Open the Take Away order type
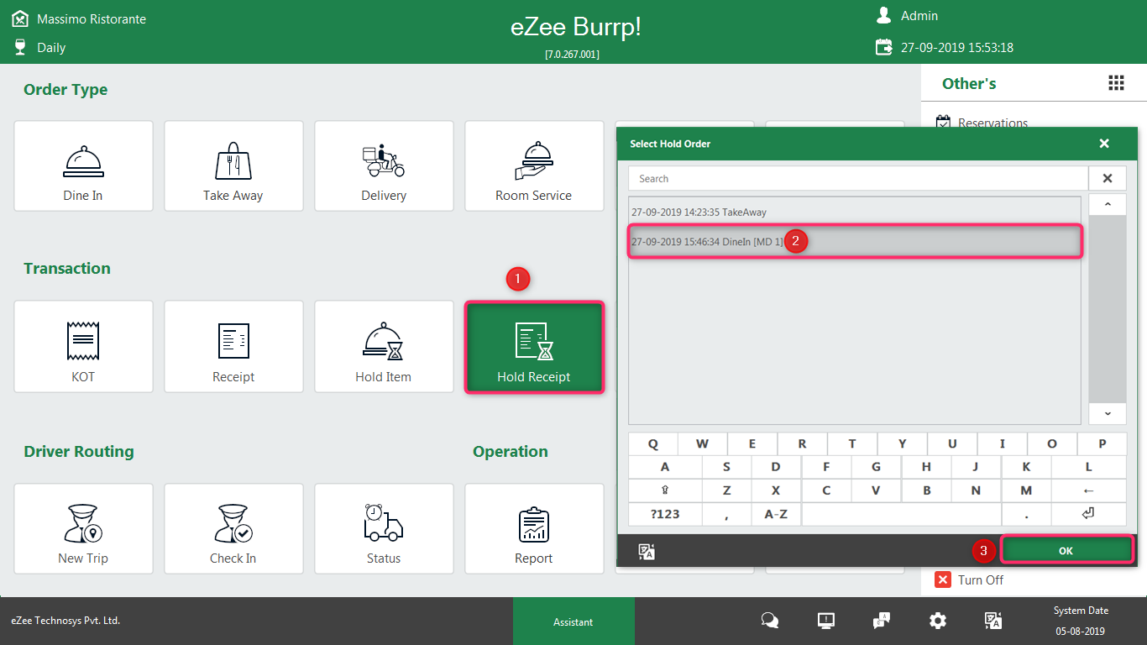Viewport: 1147px width, 645px height. pyautogui.click(x=233, y=165)
